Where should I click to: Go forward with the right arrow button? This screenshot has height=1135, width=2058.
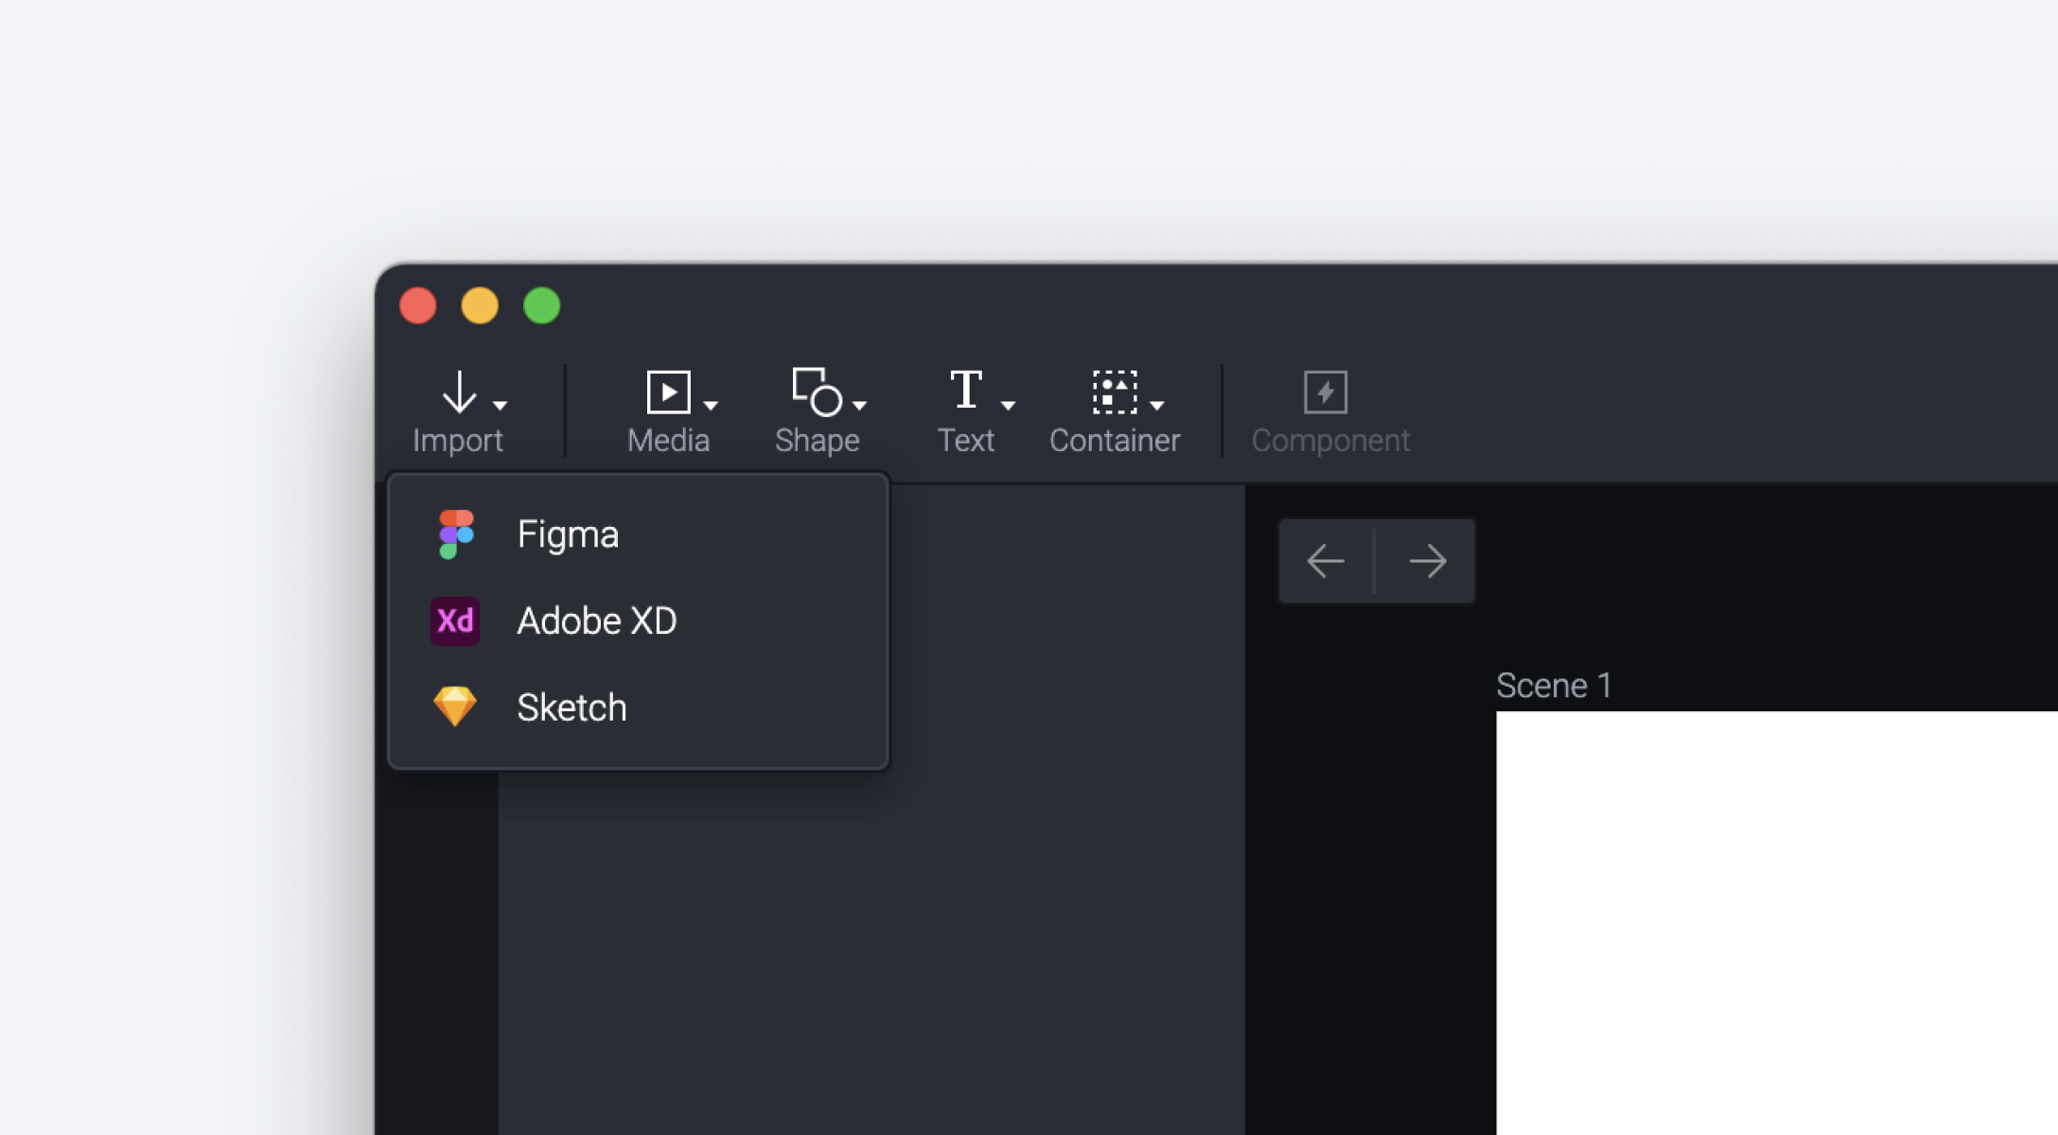[1427, 561]
